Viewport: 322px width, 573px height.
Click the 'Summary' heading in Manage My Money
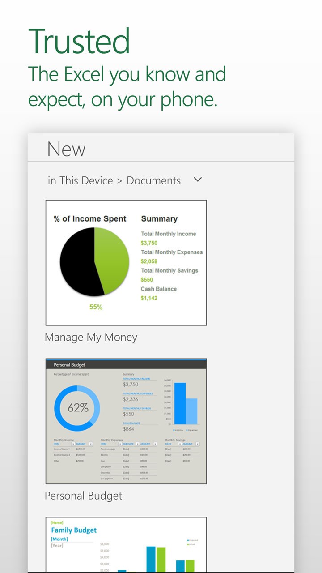(x=159, y=219)
